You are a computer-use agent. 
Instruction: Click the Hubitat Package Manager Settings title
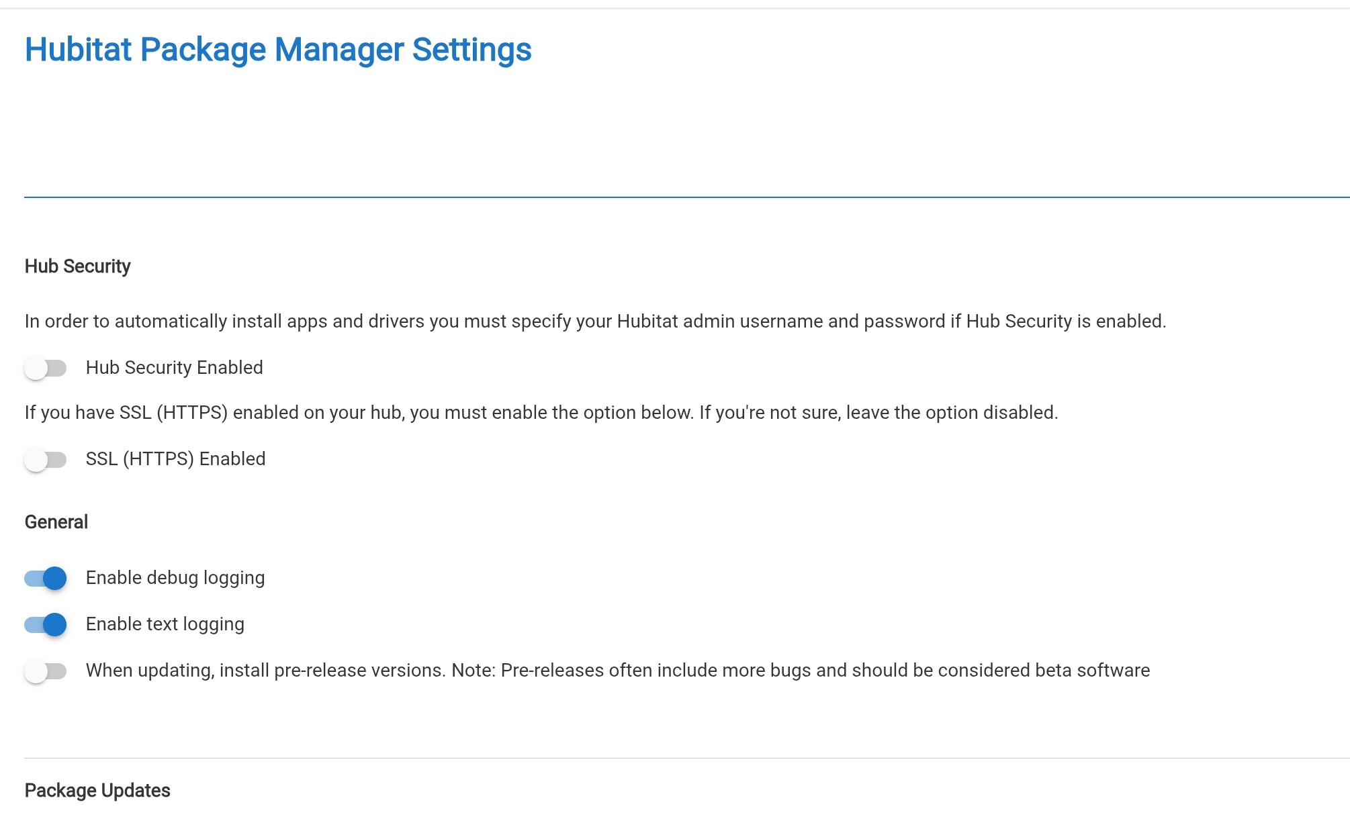277,50
